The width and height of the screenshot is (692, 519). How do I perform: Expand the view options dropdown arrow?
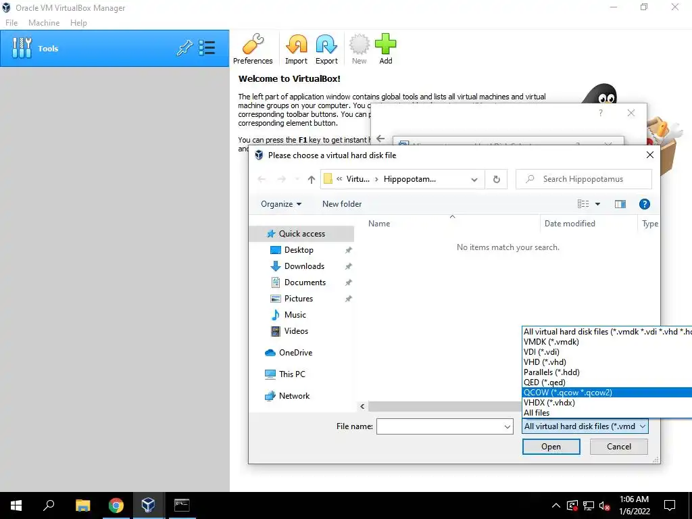(x=597, y=204)
